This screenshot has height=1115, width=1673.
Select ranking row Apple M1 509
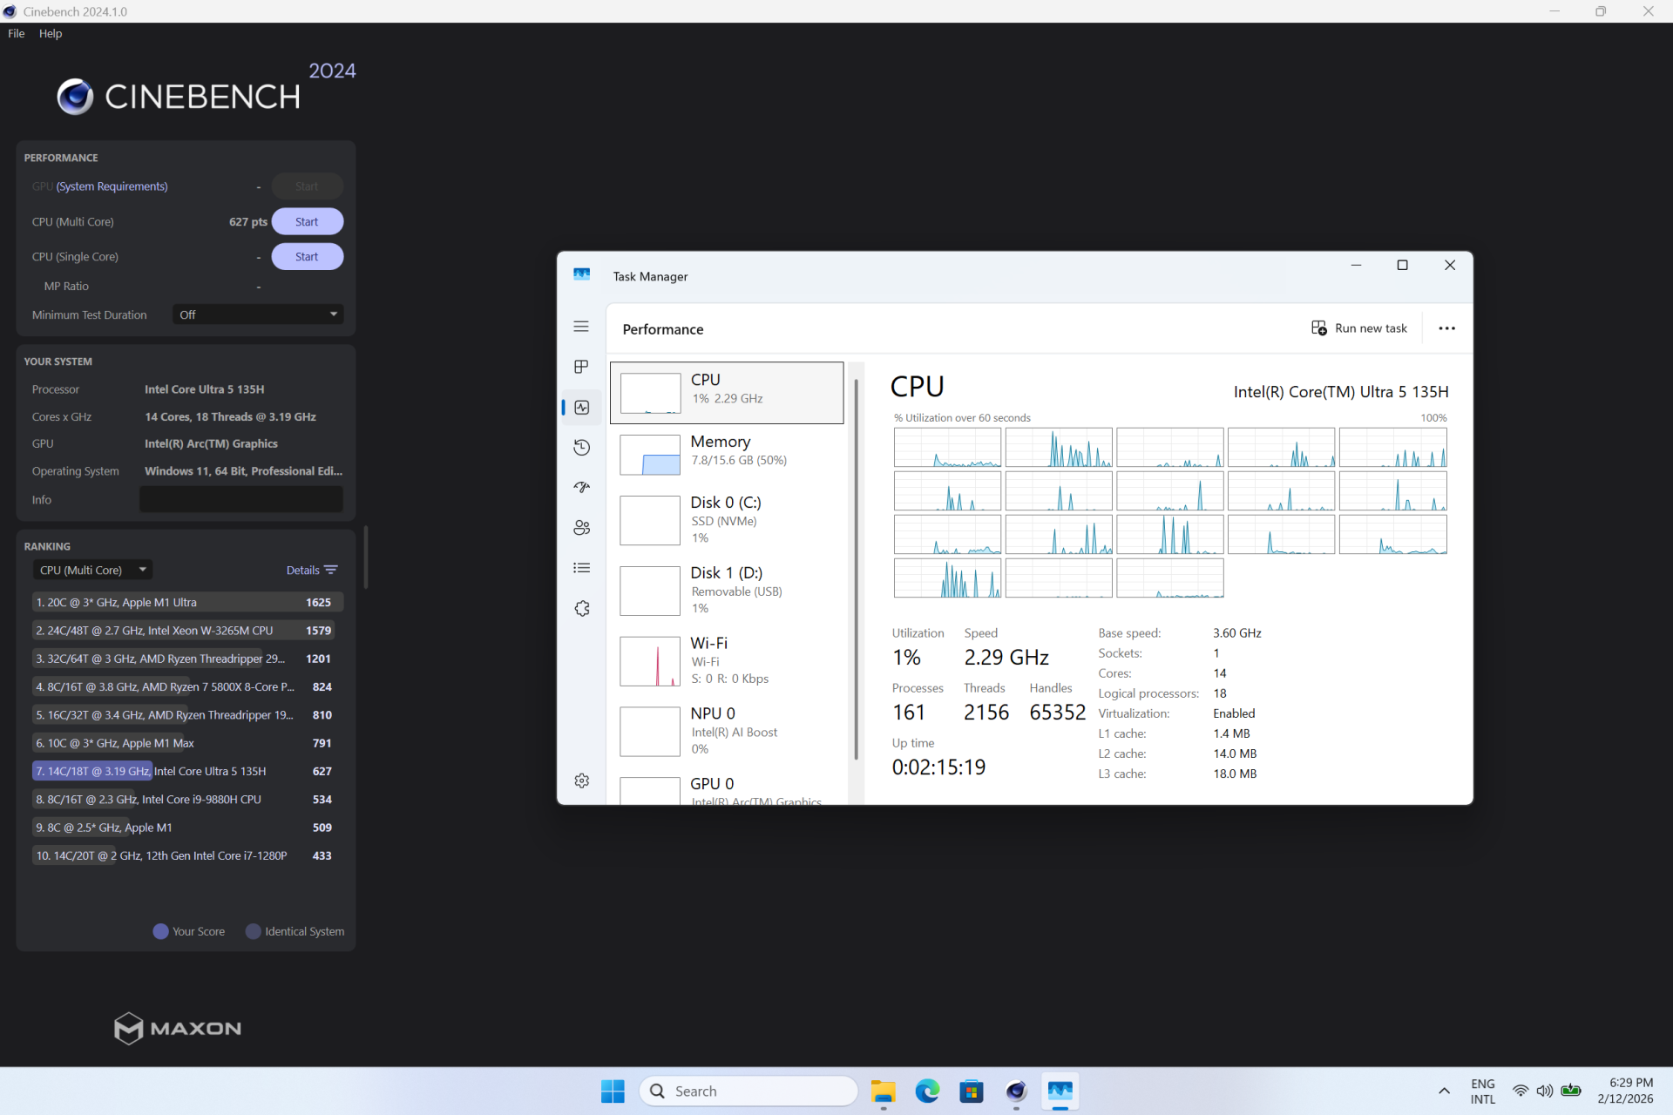187,828
